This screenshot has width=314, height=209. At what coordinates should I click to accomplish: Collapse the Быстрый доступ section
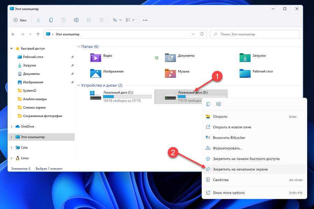(x=12, y=49)
